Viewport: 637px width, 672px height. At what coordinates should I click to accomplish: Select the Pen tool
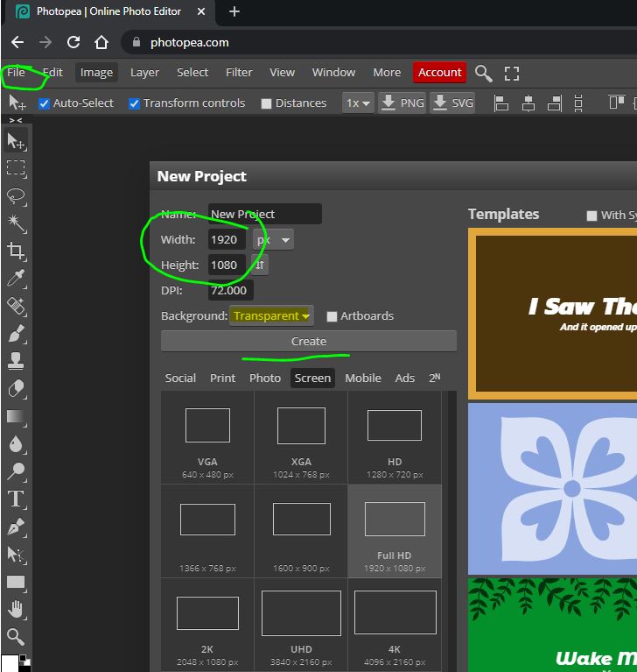click(x=16, y=527)
